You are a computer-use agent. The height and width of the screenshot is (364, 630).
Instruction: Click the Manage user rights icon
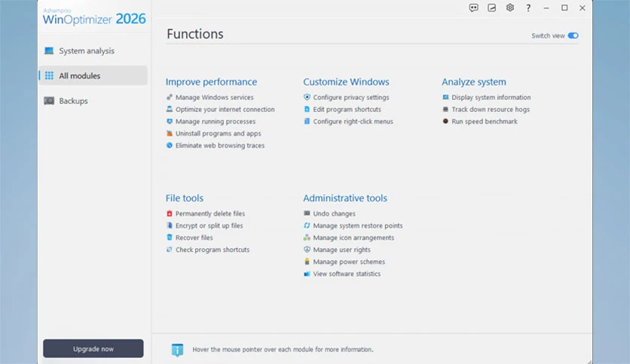pyautogui.click(x=307, y=250)
